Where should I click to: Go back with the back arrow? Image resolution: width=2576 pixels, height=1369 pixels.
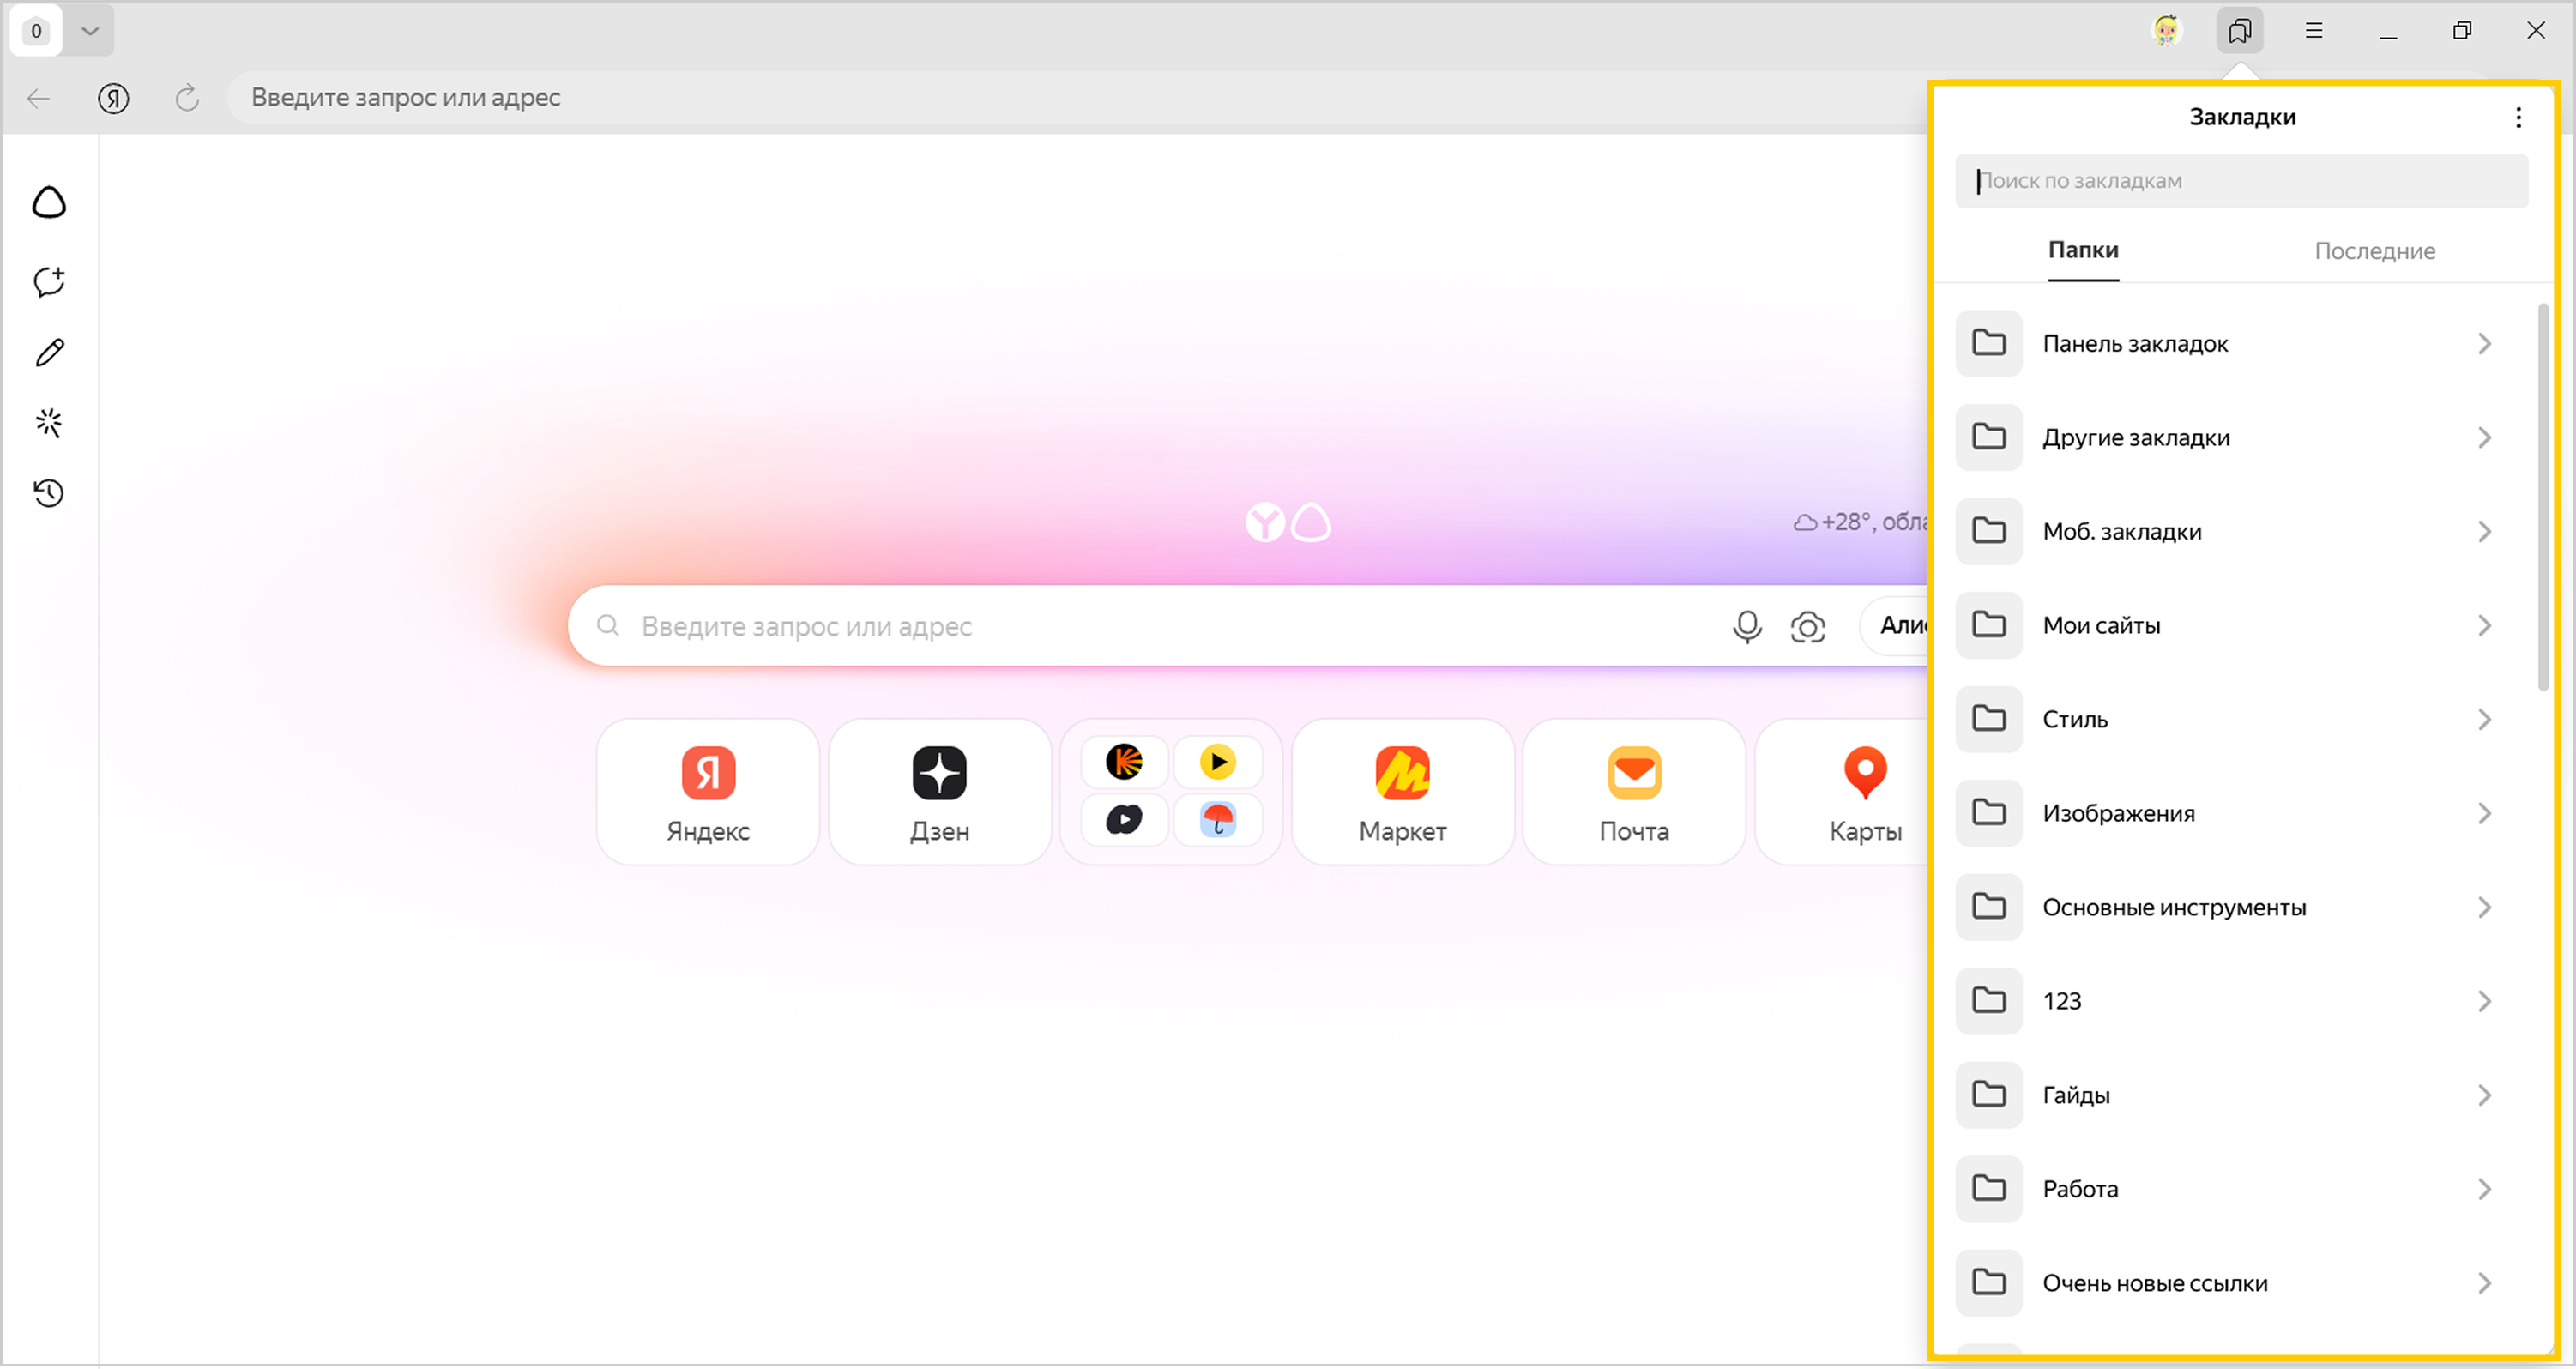pyautogui.click(x=39, y=98)
